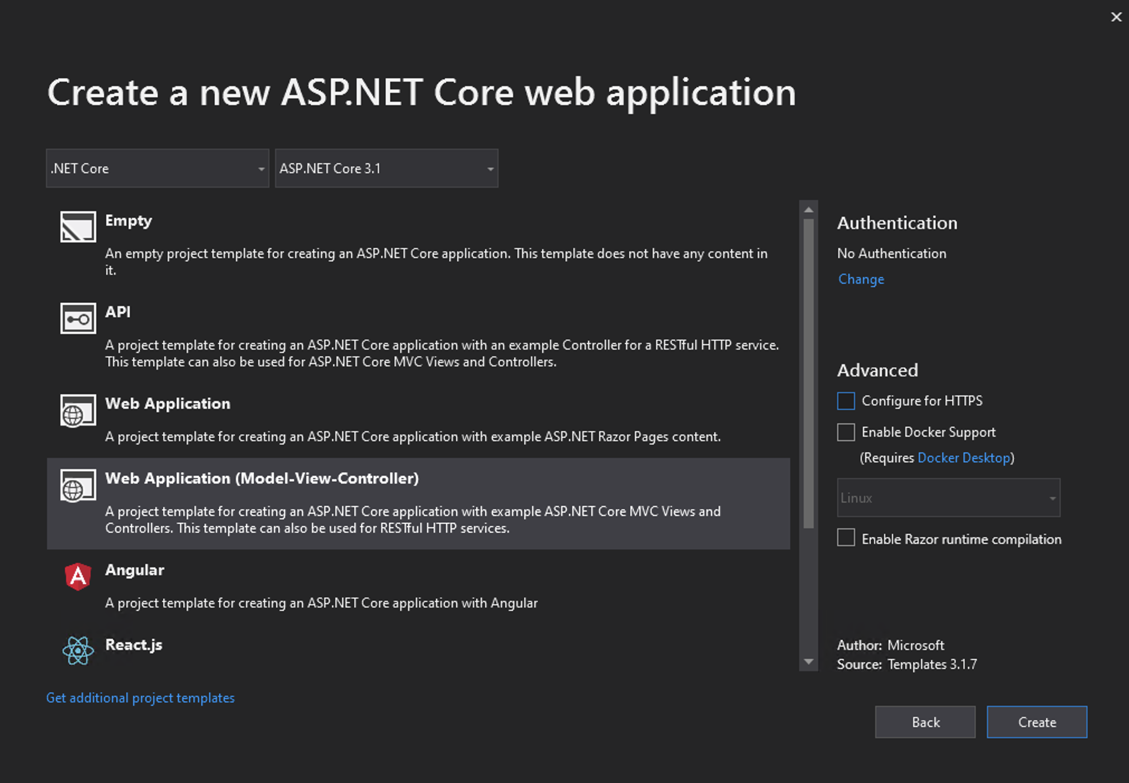The height and width of the screenshot is (783, 1129).
Task: Enable Configure for HTTPS checkbox
Action: [846, 401]
